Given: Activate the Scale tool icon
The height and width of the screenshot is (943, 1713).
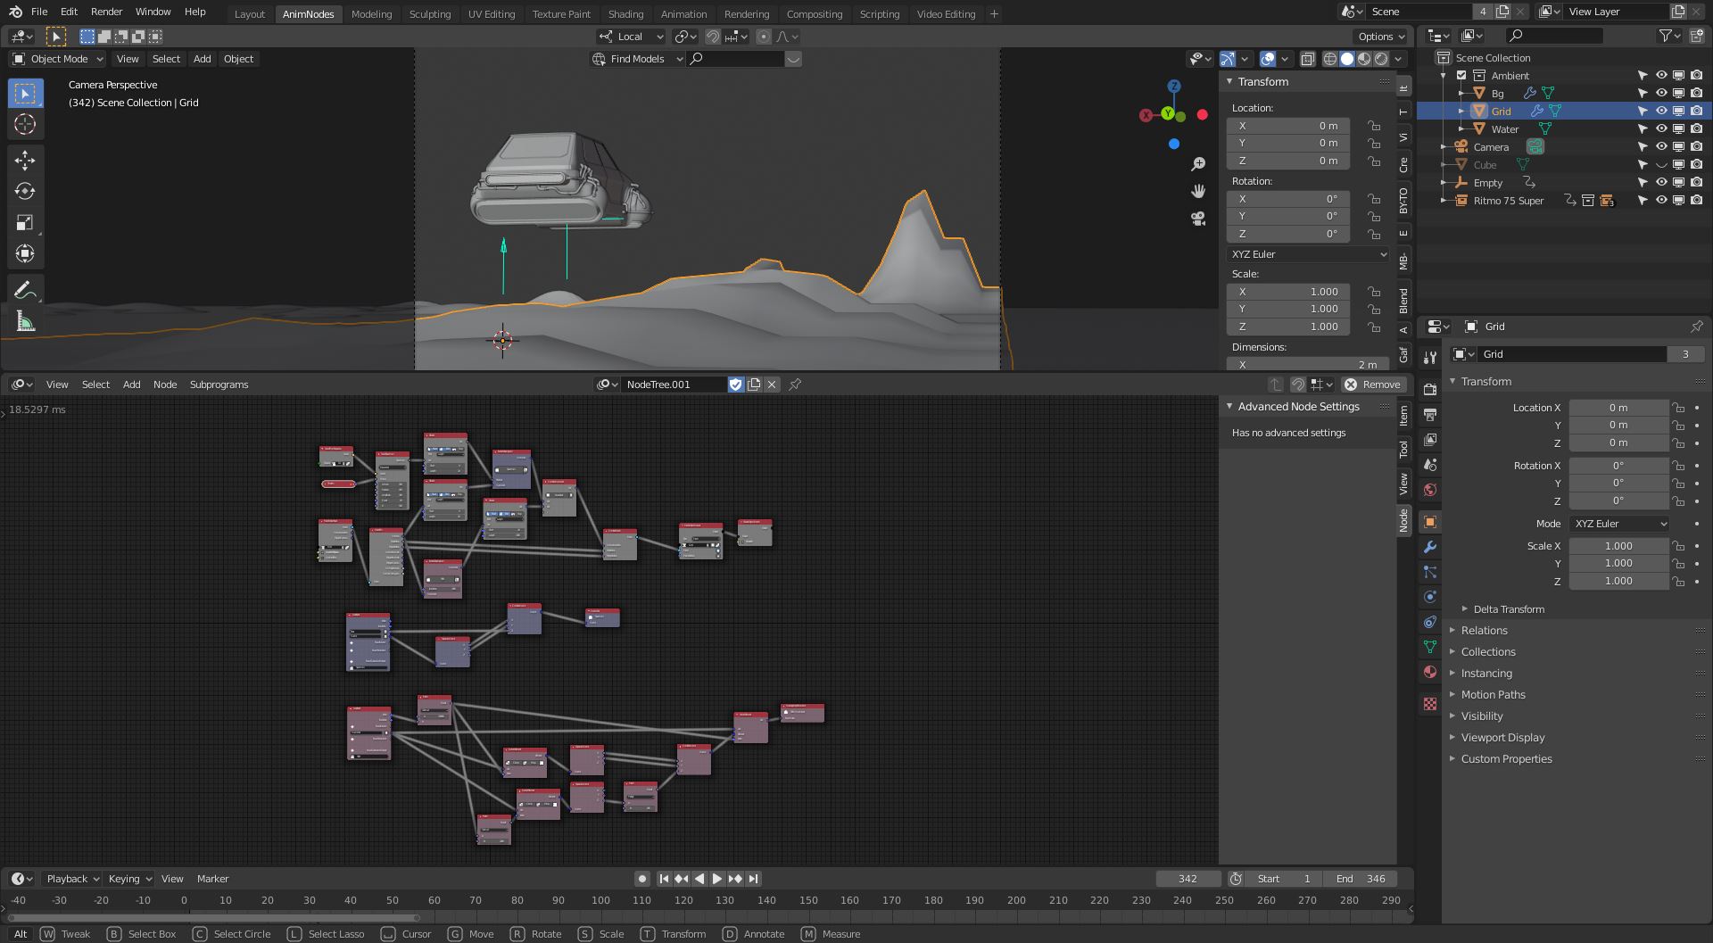Looking at the screenshot, I should (x=25, y=222).
